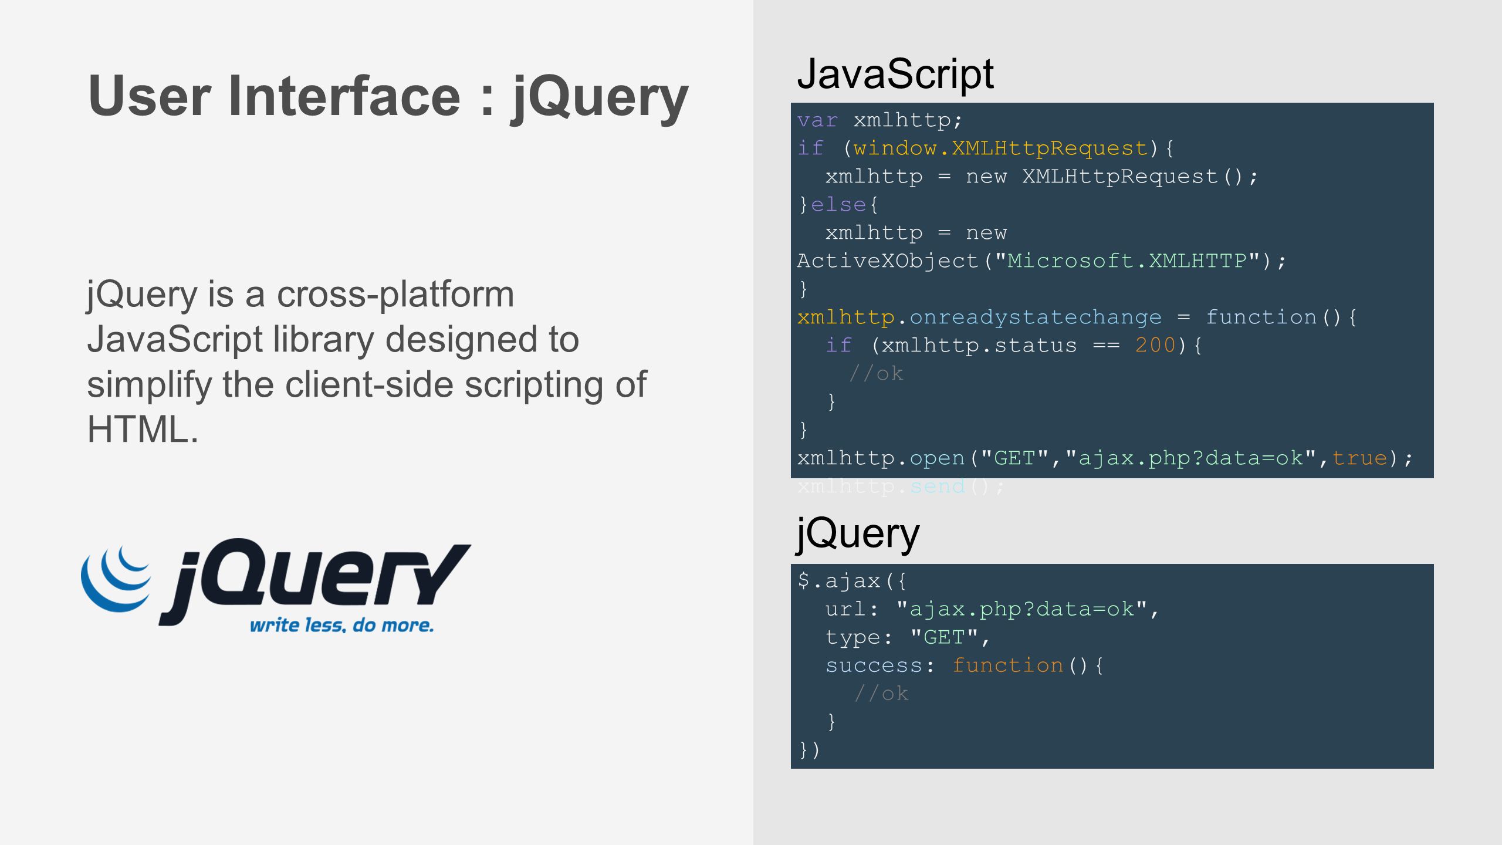Click the closing "})" line in the jQuery block
The height and width of the screenshot is (845, 1502).
pyautogui.click(x=809, y=751)
